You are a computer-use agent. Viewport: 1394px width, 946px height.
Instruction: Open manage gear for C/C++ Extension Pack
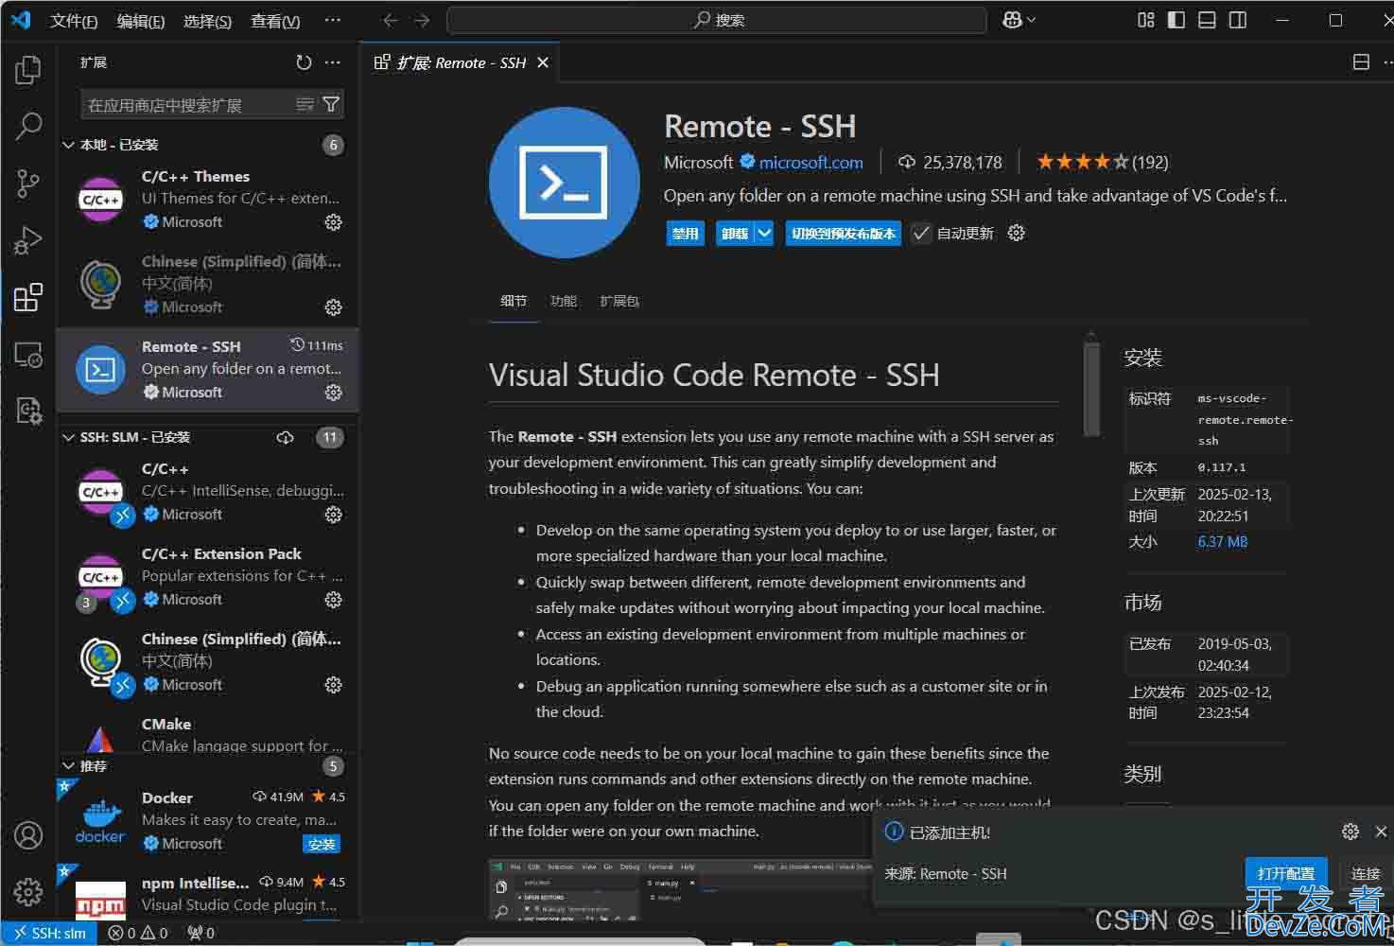pyautogui.click(x=333, y=600)
